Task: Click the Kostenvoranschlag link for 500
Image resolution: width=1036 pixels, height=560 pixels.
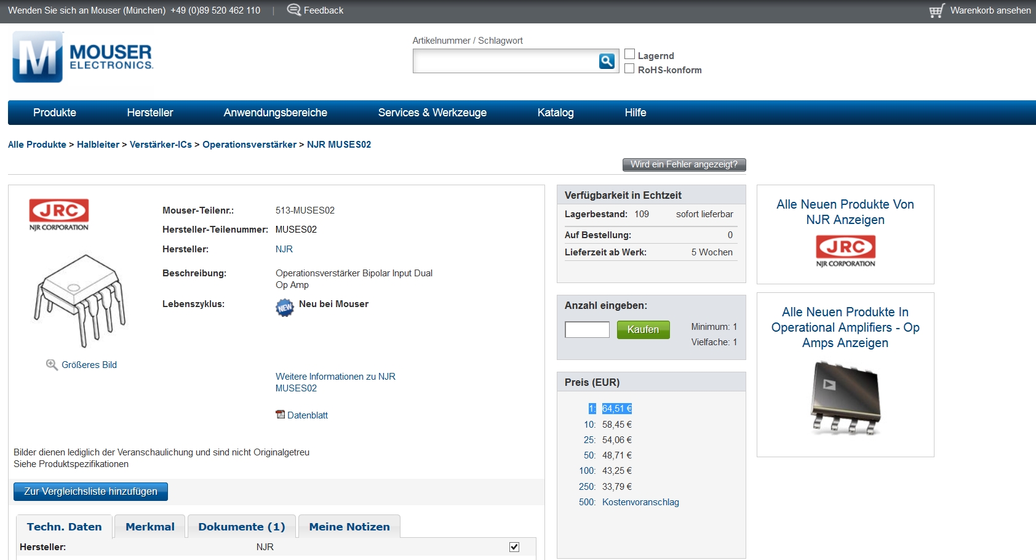Action: [x=640, y=502]
